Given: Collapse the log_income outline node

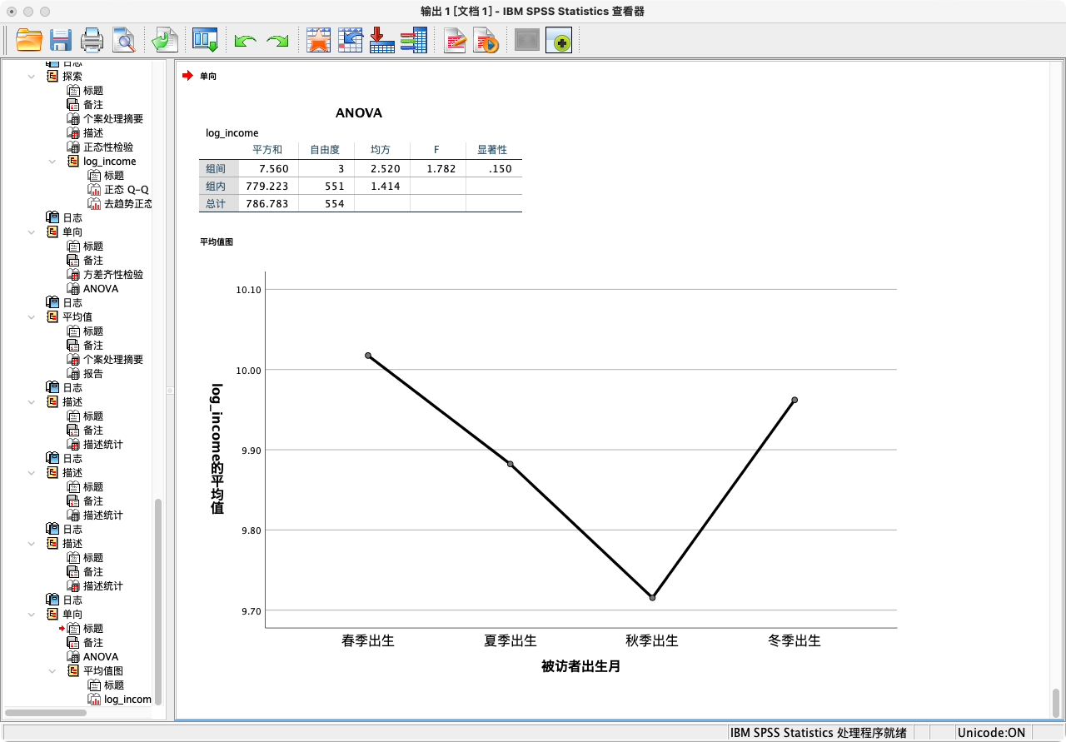Looking at the screenshot, I should (x=52, y=162).
